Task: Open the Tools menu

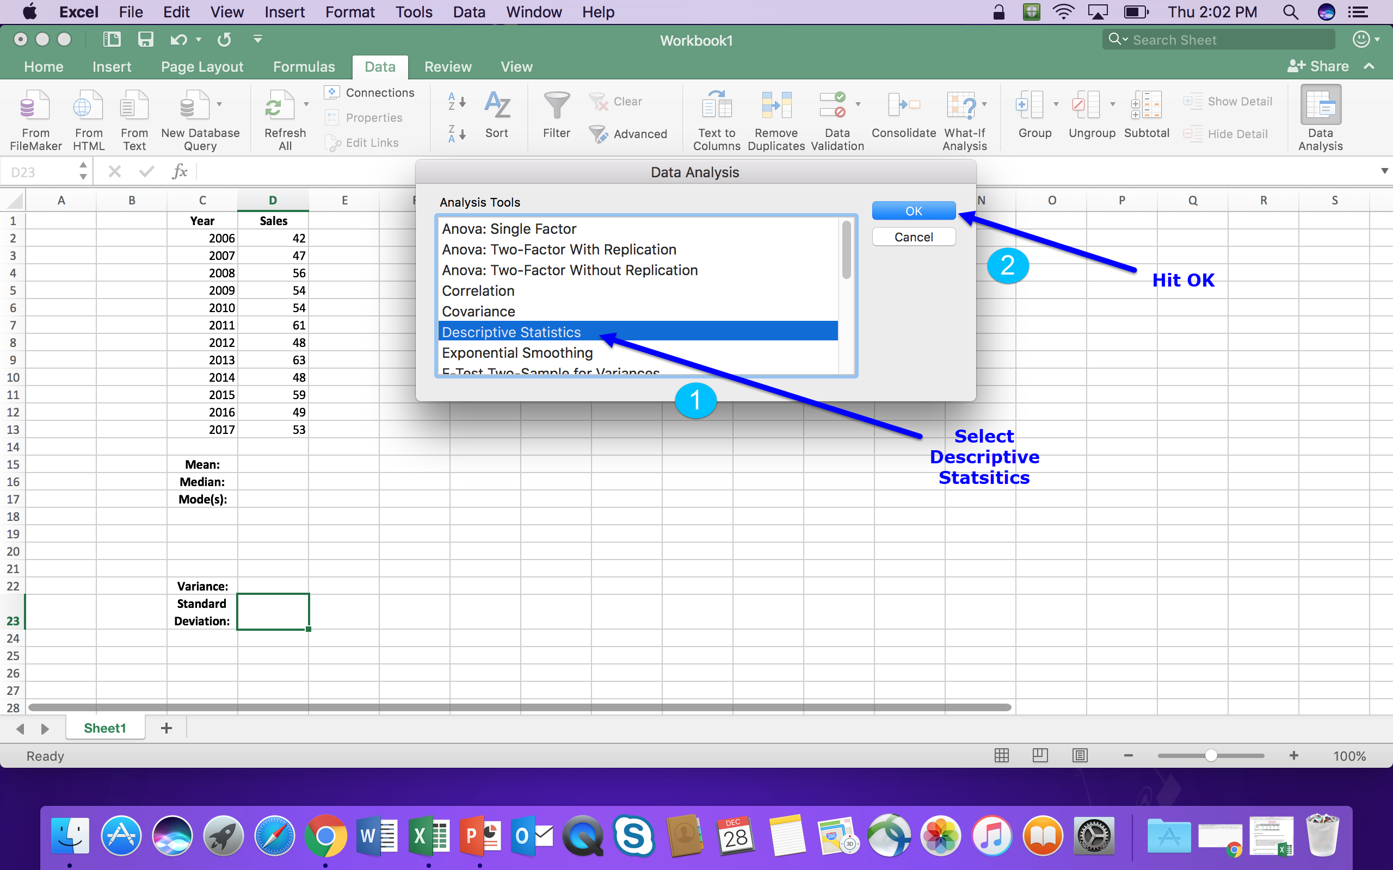Action: coord(414,12)
